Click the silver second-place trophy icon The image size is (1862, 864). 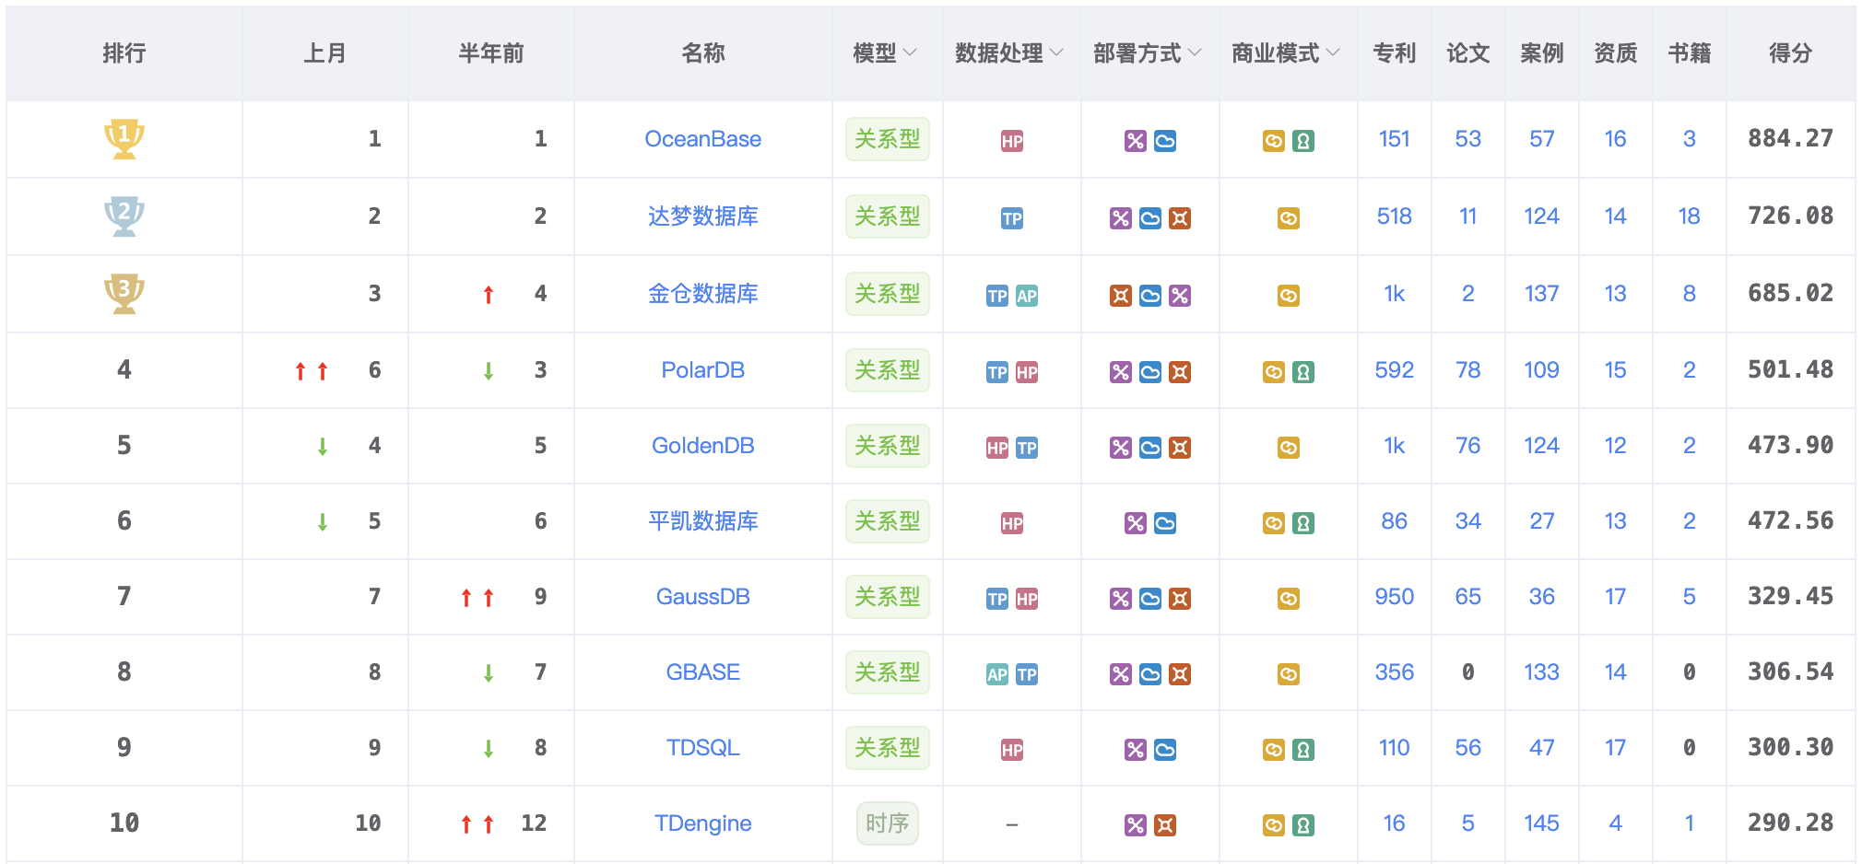[x=124, y=216]
